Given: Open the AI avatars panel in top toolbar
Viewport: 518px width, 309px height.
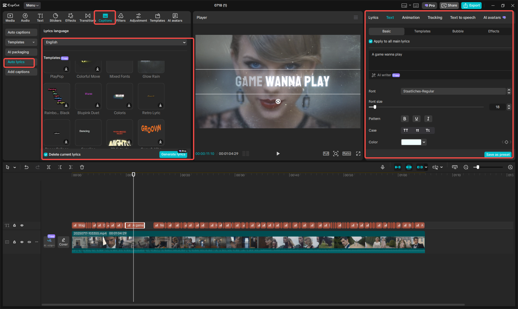Looking at the screenshot, I should click(175, 18).
